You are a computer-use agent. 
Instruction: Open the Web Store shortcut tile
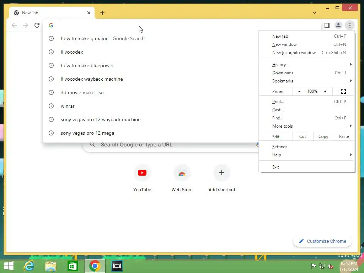pyautogui.click(x=182, y=178)
